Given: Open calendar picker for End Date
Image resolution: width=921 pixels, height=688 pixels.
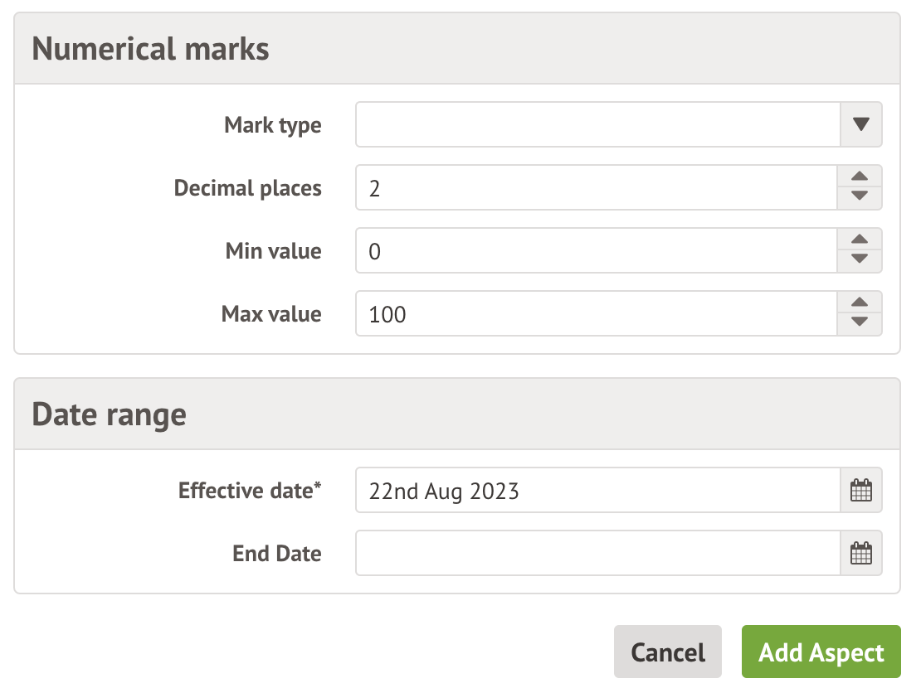Looking at the screenshot, I should (861, 554).
